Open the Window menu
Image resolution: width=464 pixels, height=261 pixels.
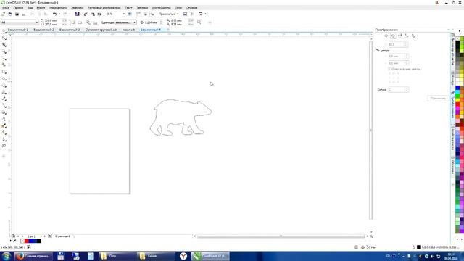pyautogui.click(x=178, y=8)
